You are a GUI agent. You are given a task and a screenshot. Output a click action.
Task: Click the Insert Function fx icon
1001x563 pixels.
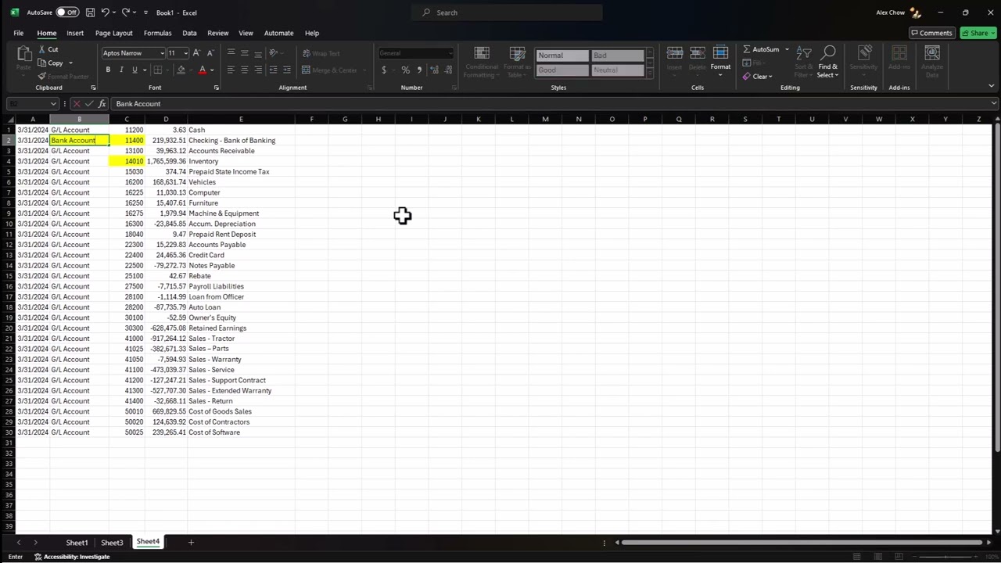tap(102, 103)
